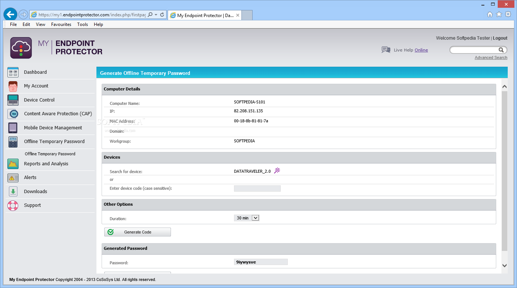
Task: Click the Support lifebuoy icon
Action: point(13,205)
